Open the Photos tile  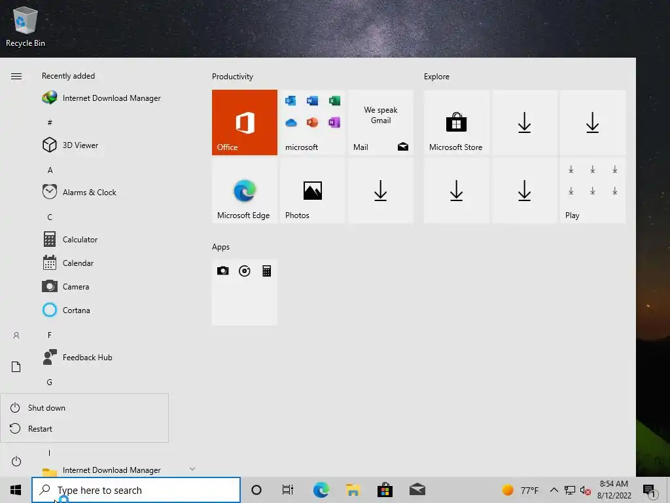pyautogui.click(x=312, y=191)
